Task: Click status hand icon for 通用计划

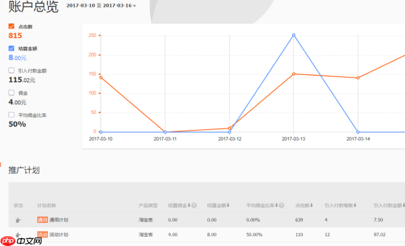Action: (18, 220)
